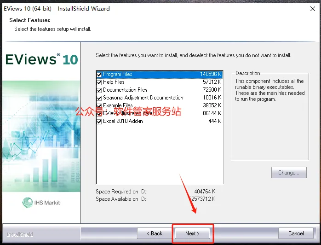This screenshot has height=245, width=321.
Task: Uncheck the Excel 2010 Add-in checkbox
Action: (99, 122)
